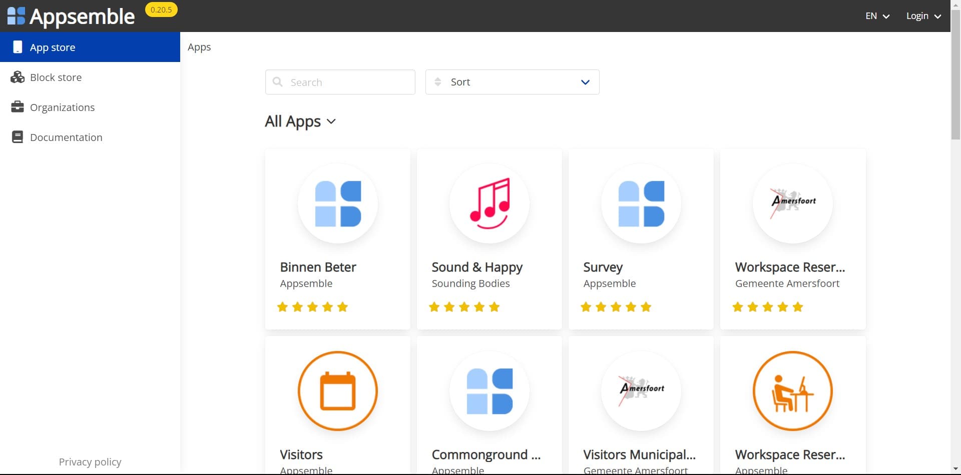The height and width of the screenshot is (475, 961).
Task: Click the Commonground app icon
Action: [x=490, y=391]
